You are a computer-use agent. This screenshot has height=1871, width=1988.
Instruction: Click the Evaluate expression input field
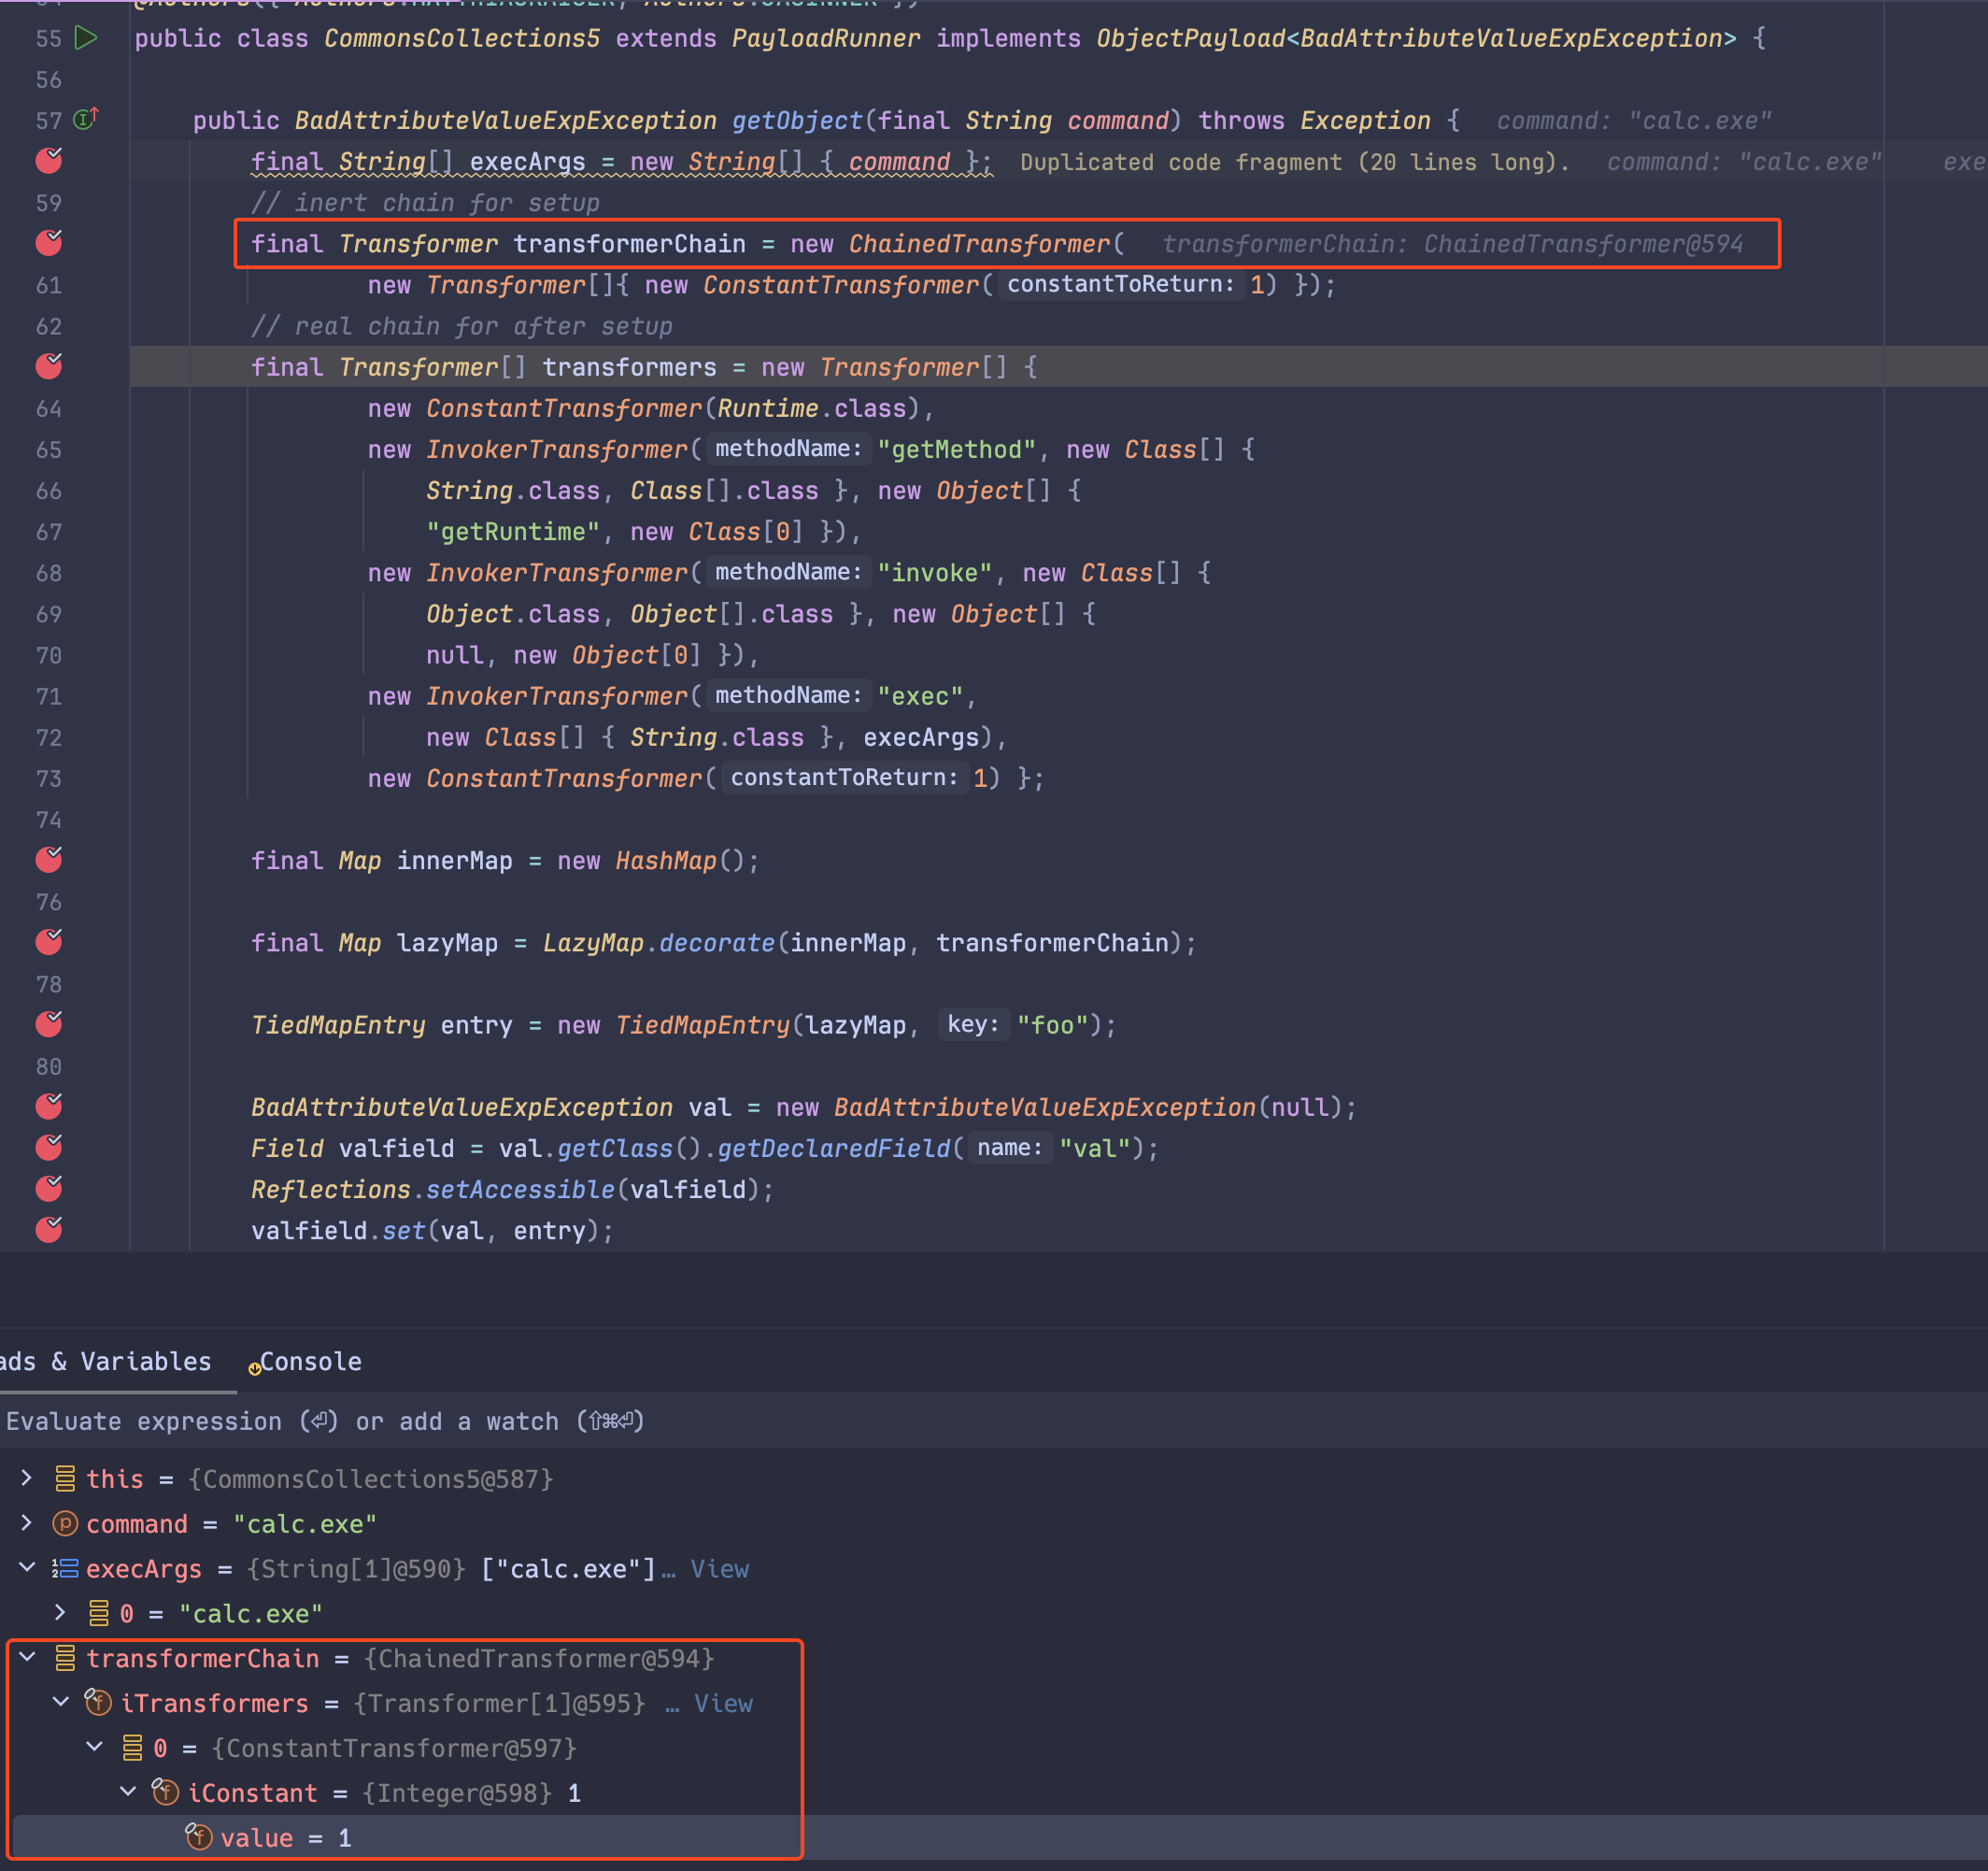click(x=322, y=1421)
